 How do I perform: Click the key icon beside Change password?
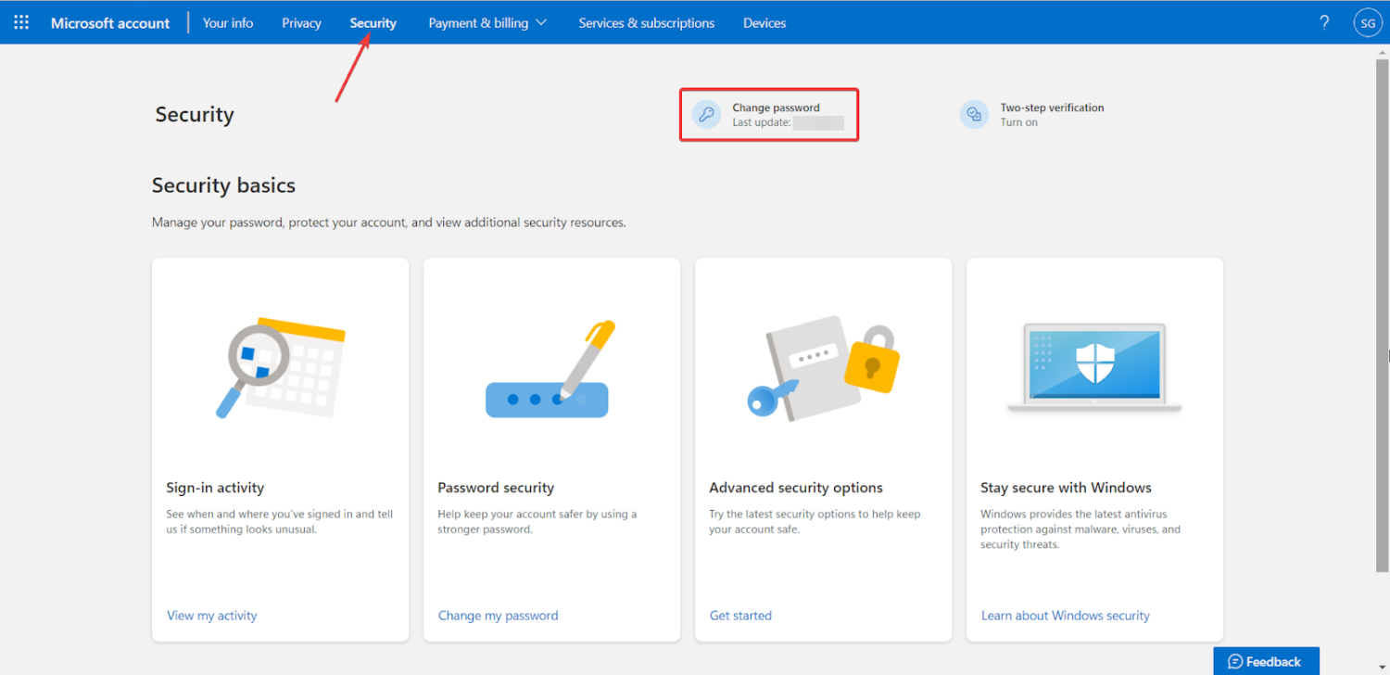706,115
